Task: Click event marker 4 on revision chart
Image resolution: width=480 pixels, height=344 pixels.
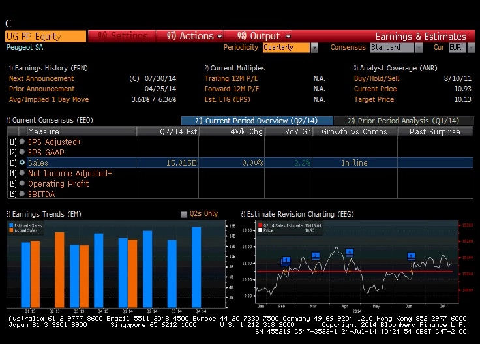Action: 350,252
